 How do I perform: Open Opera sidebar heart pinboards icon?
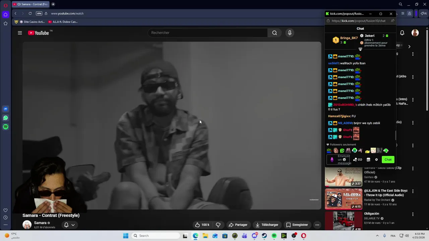click(5, 211)
